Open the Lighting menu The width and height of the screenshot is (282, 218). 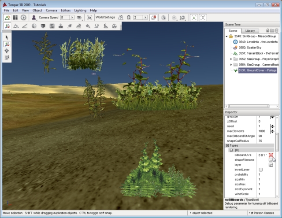80,10
